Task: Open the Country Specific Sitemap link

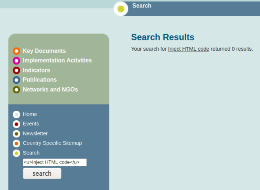Action: pos(52,143)
